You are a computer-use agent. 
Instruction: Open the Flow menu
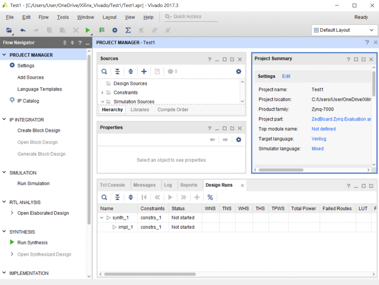(44, 17)
